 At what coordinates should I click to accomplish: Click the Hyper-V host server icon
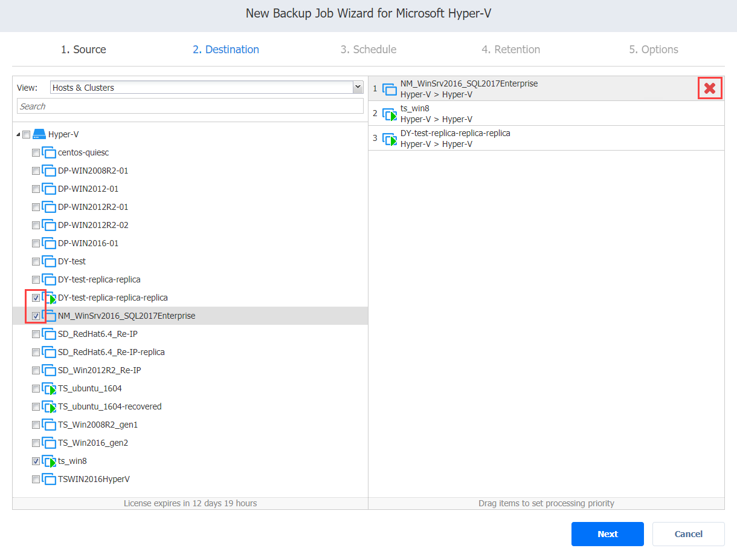(x=39, y=134)
